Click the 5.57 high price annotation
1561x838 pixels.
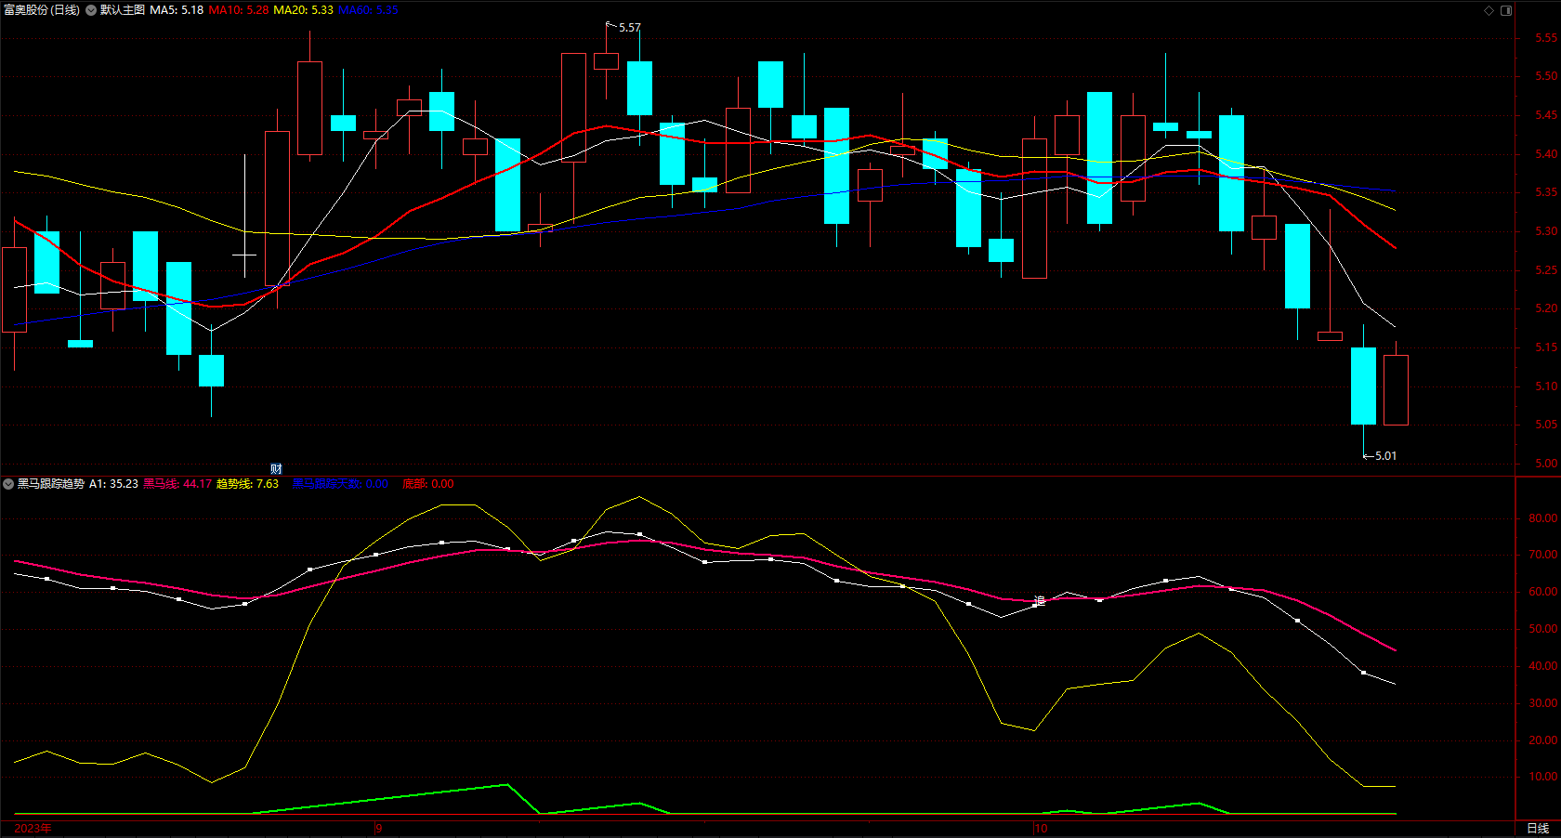[x=630, y=28]
